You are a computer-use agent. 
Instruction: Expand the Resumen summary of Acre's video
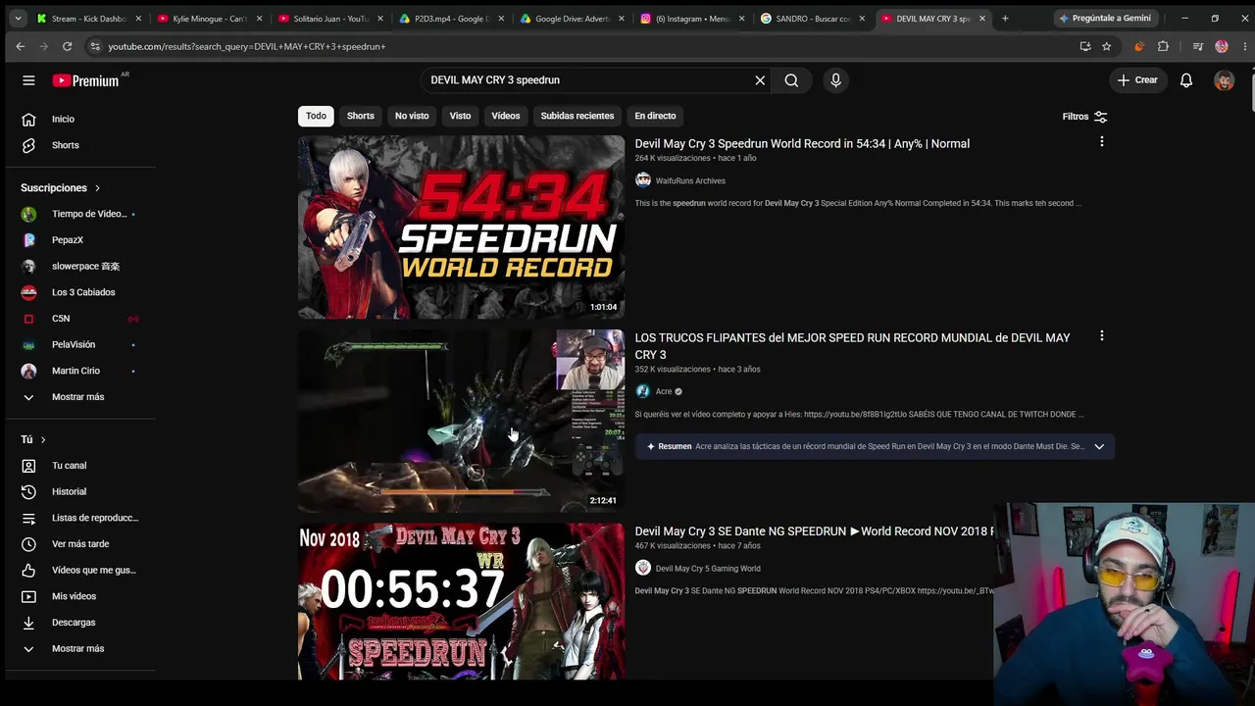click(x=1099, y=446)
